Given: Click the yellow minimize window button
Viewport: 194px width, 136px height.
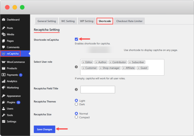Looking at the screenshot, I should click(x=15, y=7).
